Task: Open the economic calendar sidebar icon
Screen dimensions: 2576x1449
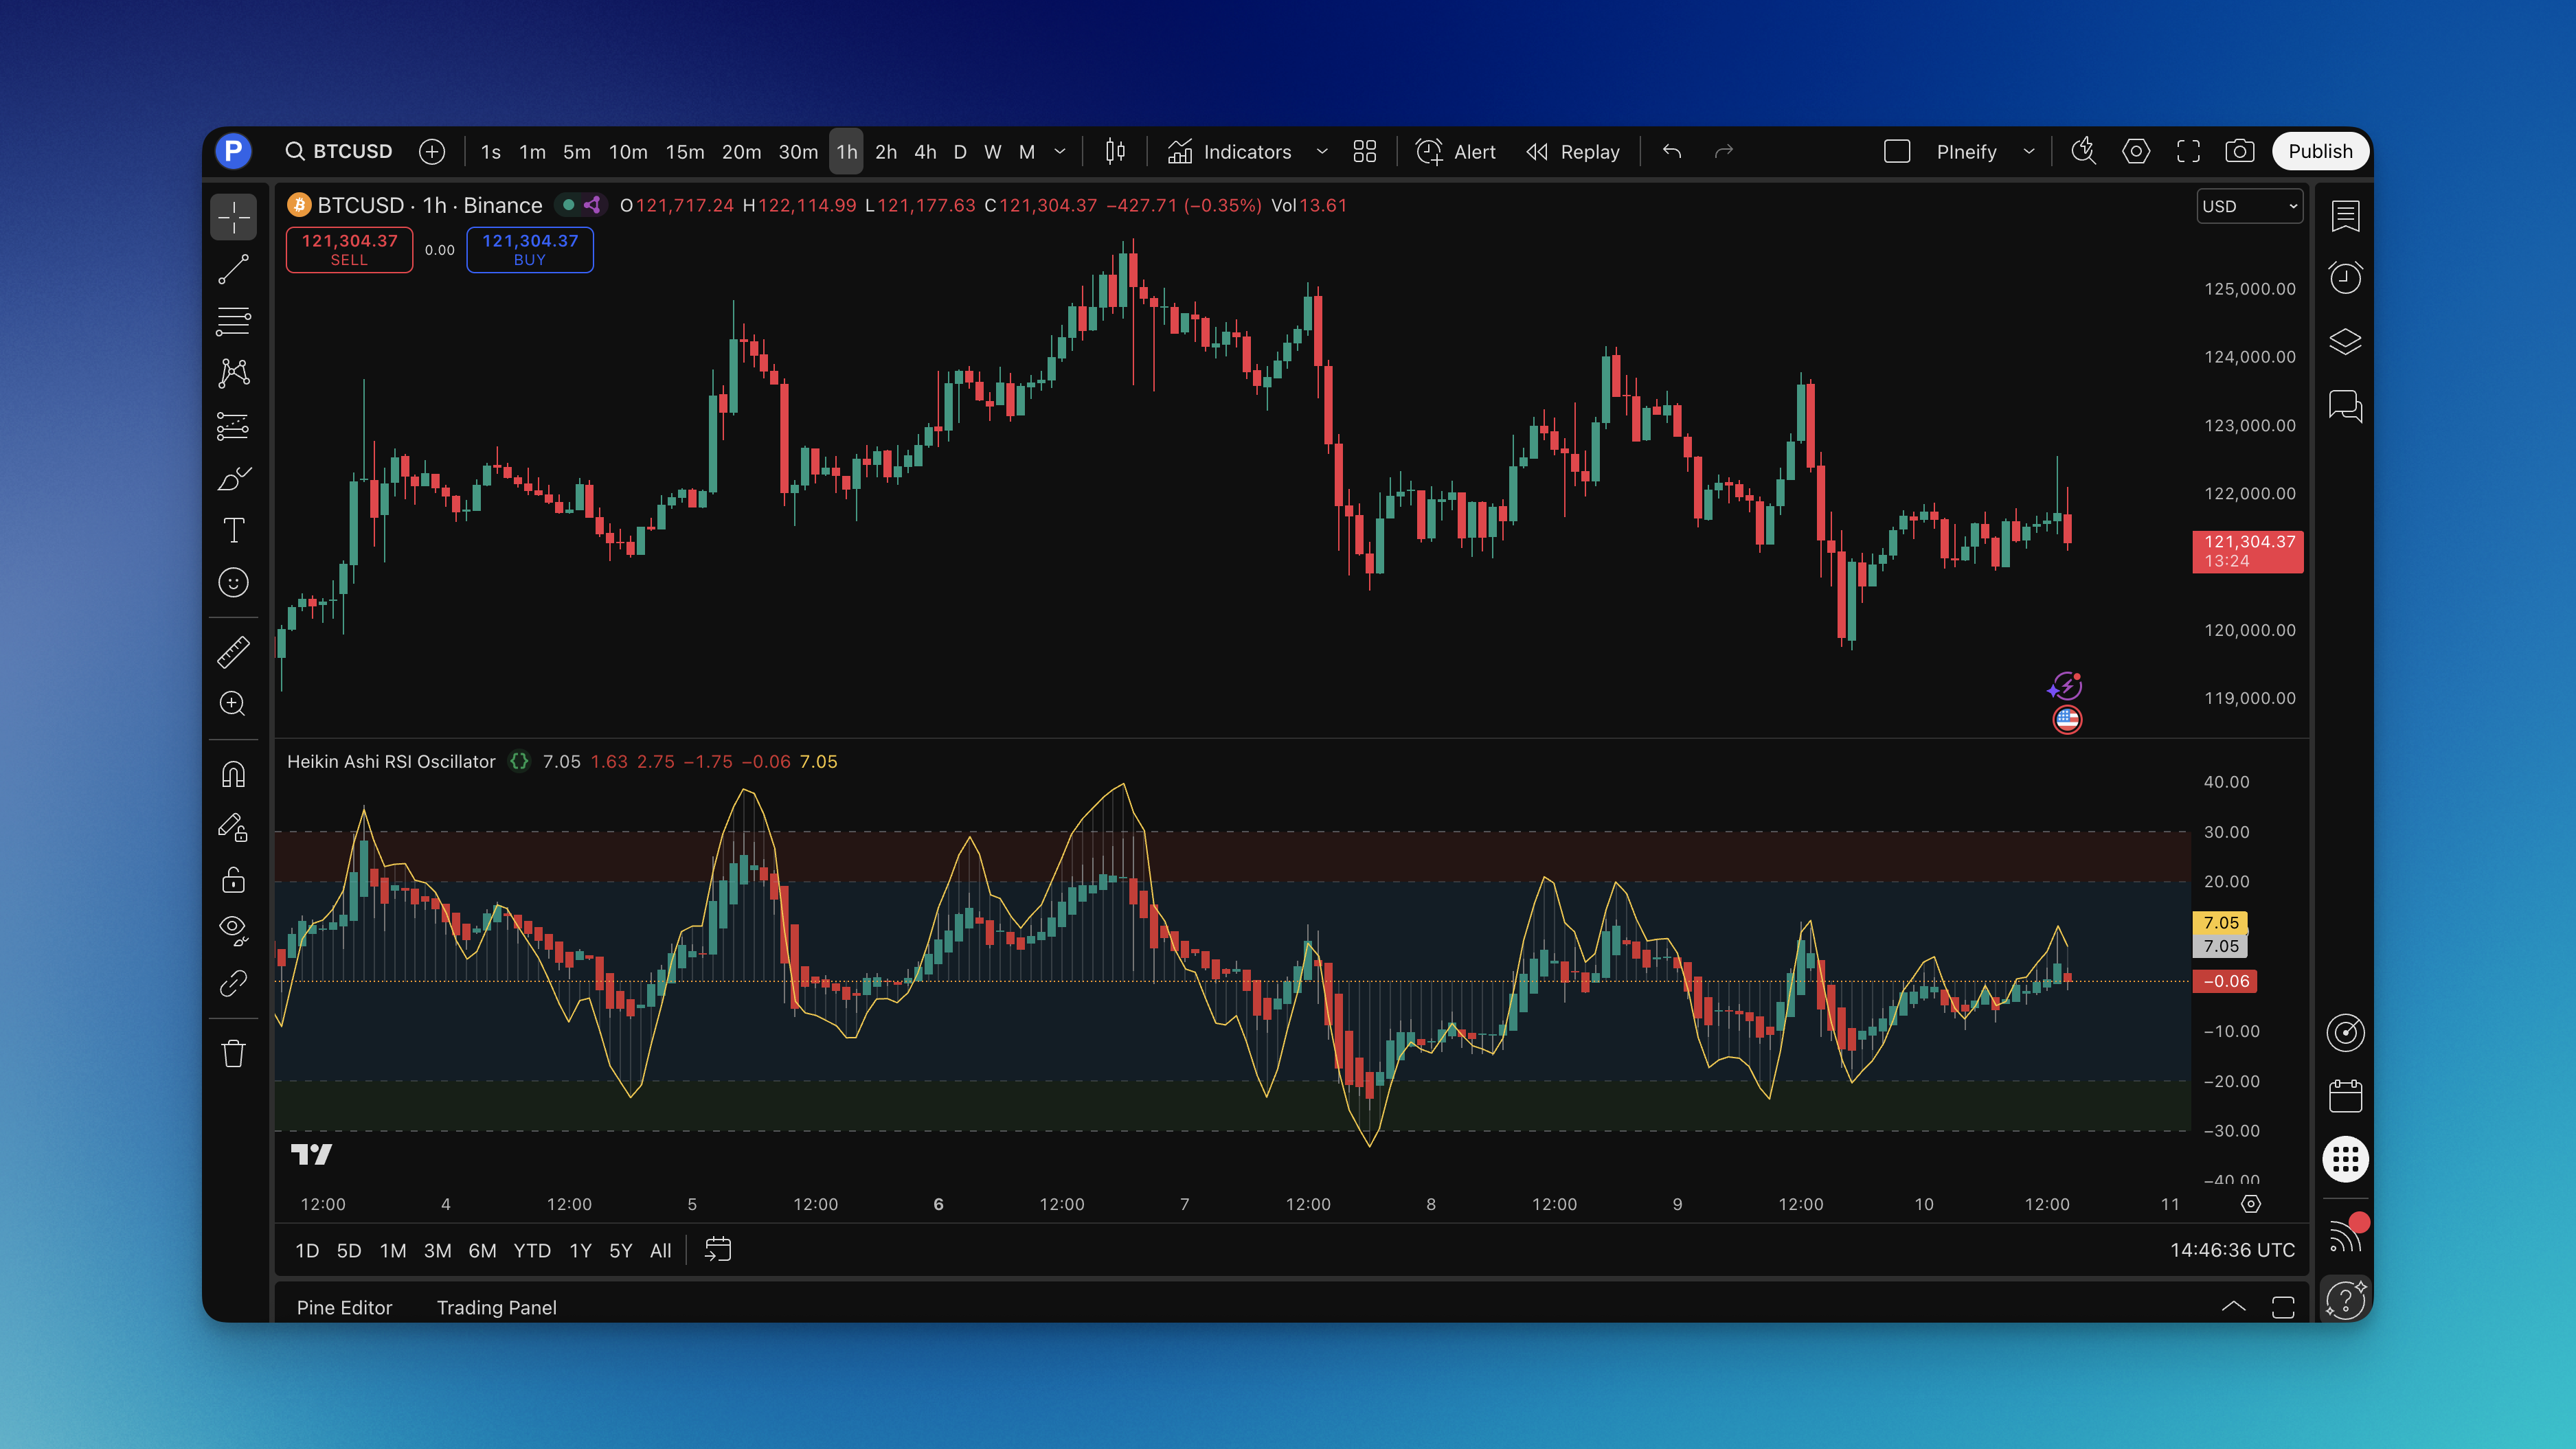Action: click(2345, 1096)
